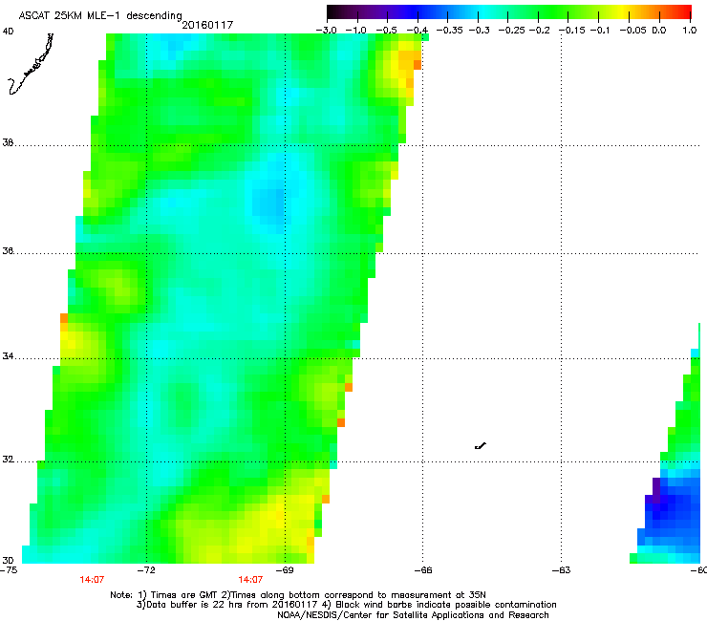This screenshot has height=621, width=707.
Task: Click the latitude label 38
Action: point(8,143)
